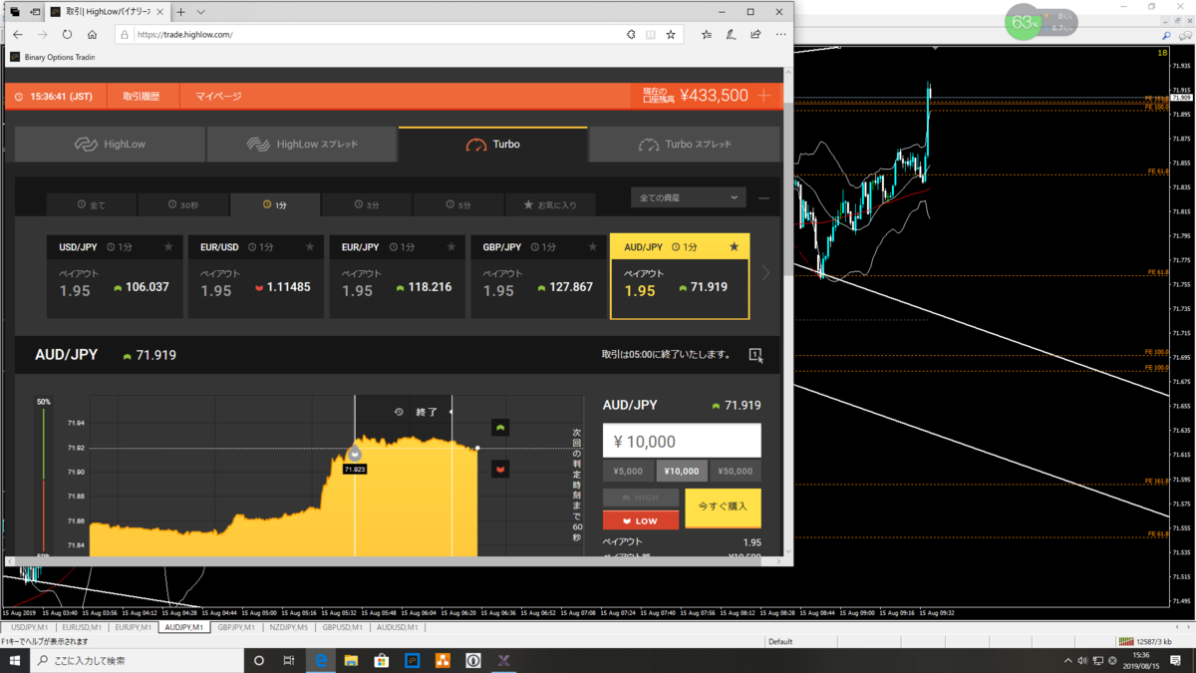Screen dimensions: 1196x673
Task: Favorite the EUR/JPY asset card
Action: click(x=451, y=247)
